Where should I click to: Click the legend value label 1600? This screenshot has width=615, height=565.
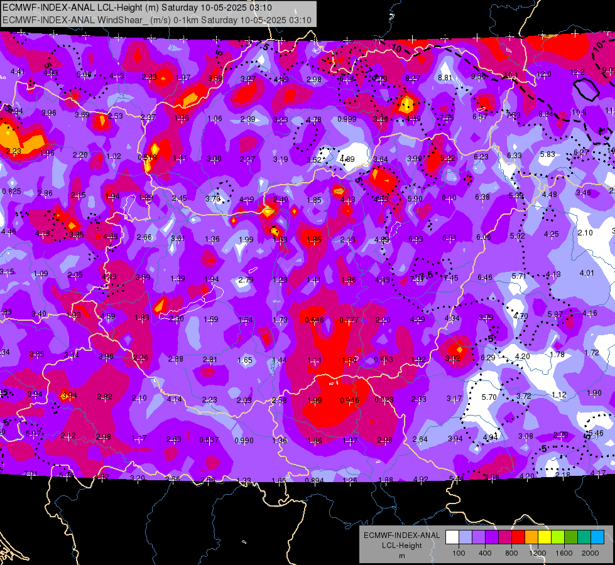point(564,553)
